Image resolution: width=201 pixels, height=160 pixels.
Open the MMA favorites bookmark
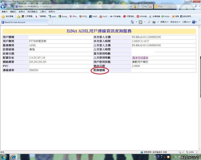[x=142, y=16]
